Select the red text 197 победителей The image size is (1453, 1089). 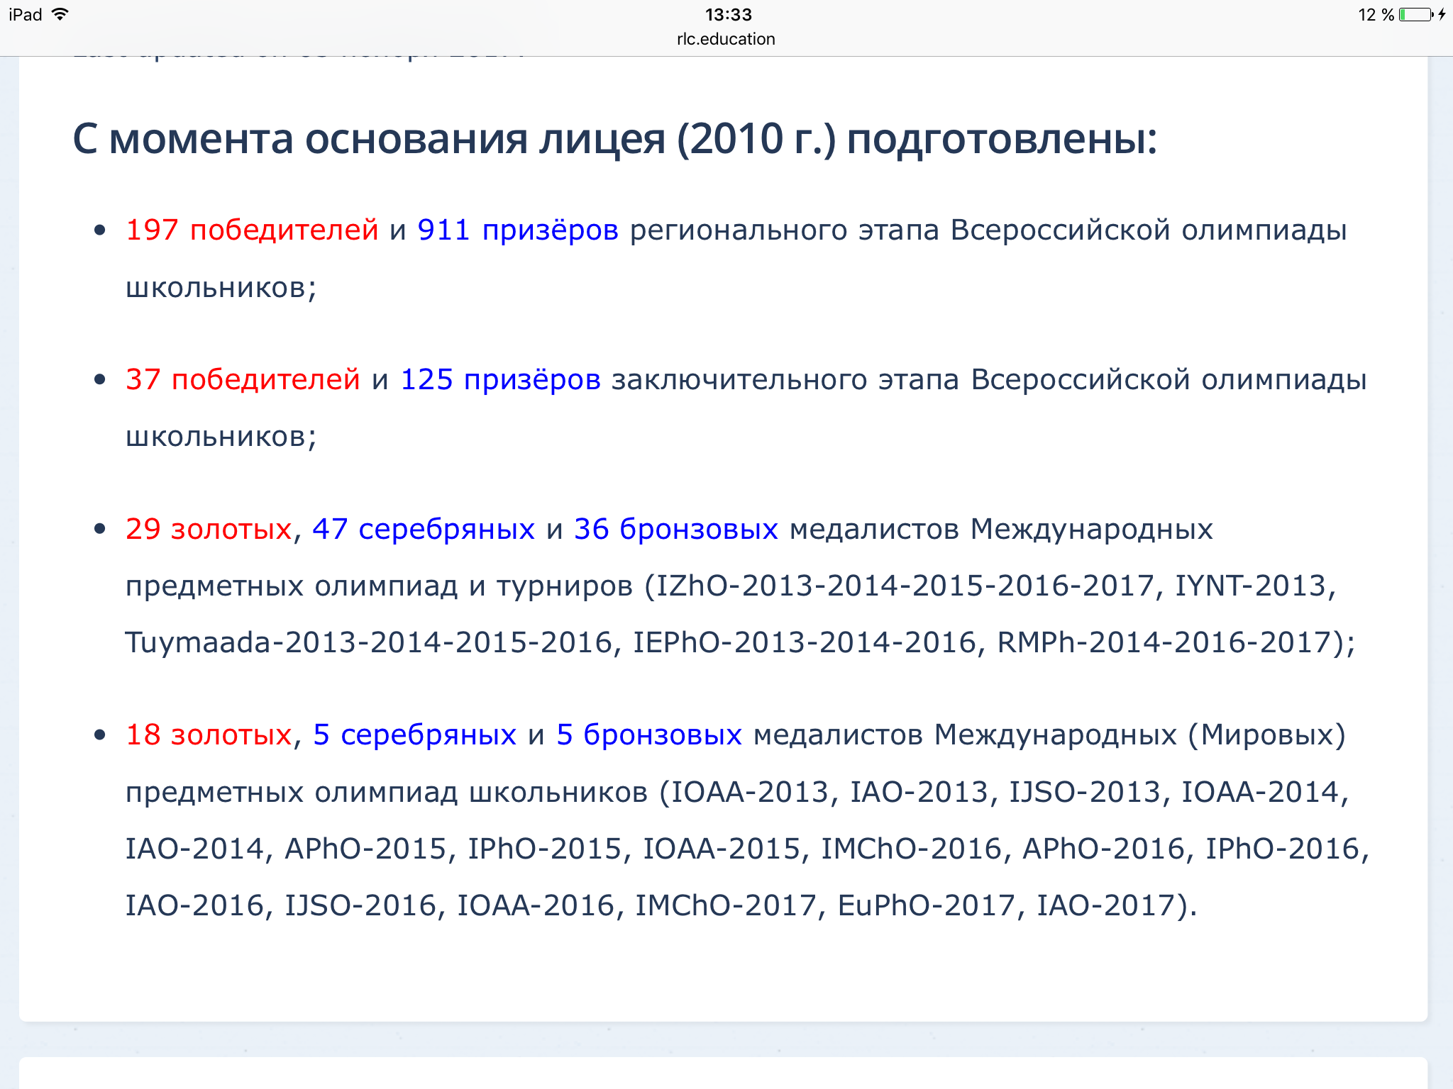click(252, 230)
